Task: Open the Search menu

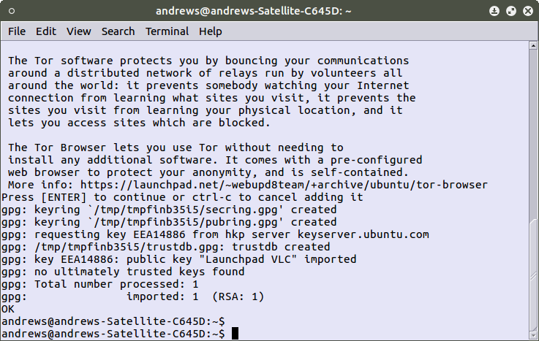Action: (x=118, y=31)
